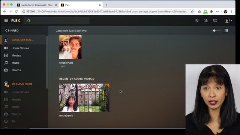240x135 pixels.
Task: Open the Plex account avatar dropdown
Action: pyautogui.click(x=228, y=21)
